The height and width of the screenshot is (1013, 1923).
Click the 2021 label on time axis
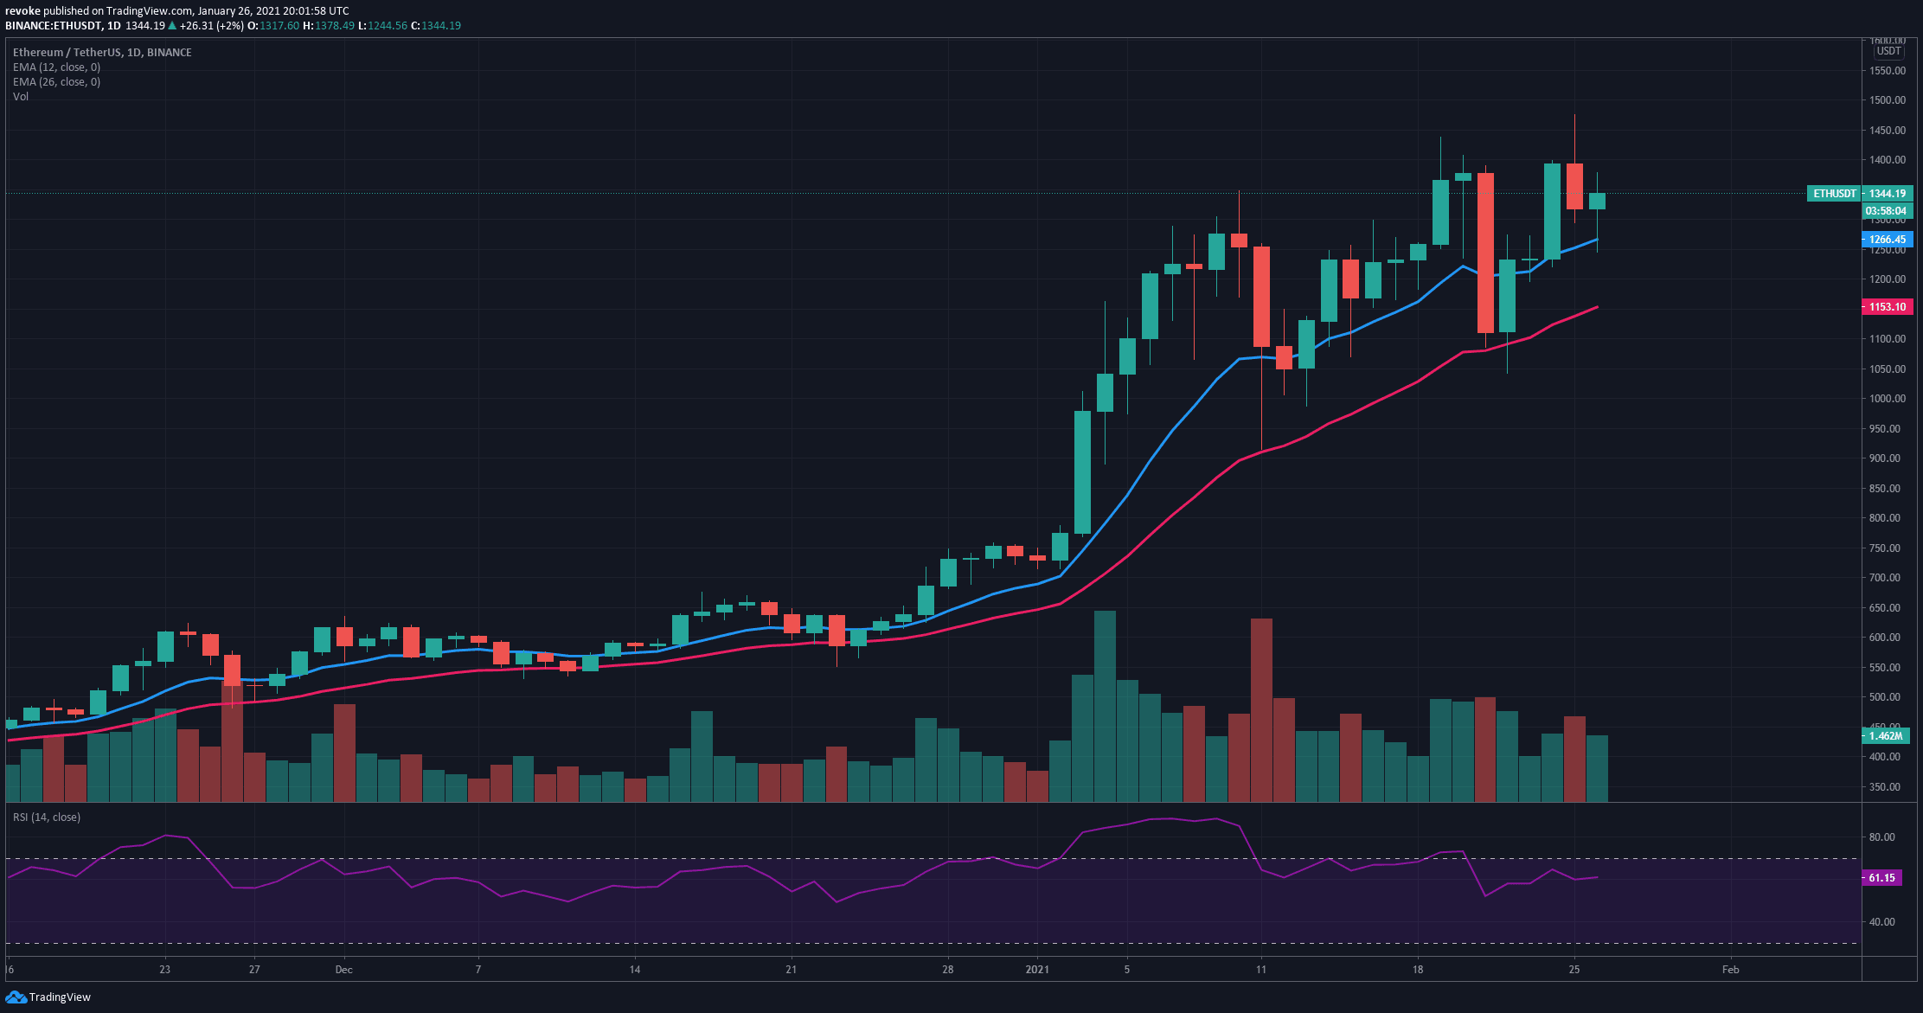pyautogui.click(x=1037, y=970)
